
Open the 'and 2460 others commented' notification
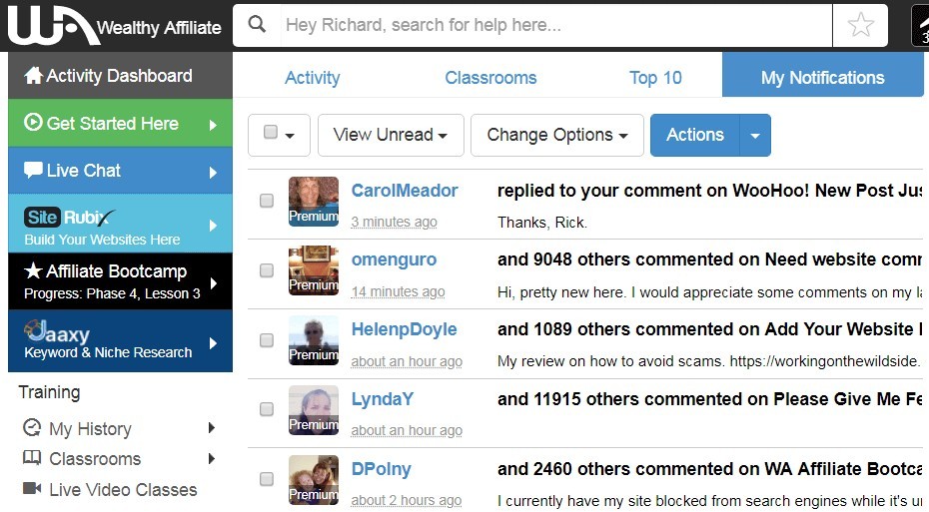click(x=710, y=469)
